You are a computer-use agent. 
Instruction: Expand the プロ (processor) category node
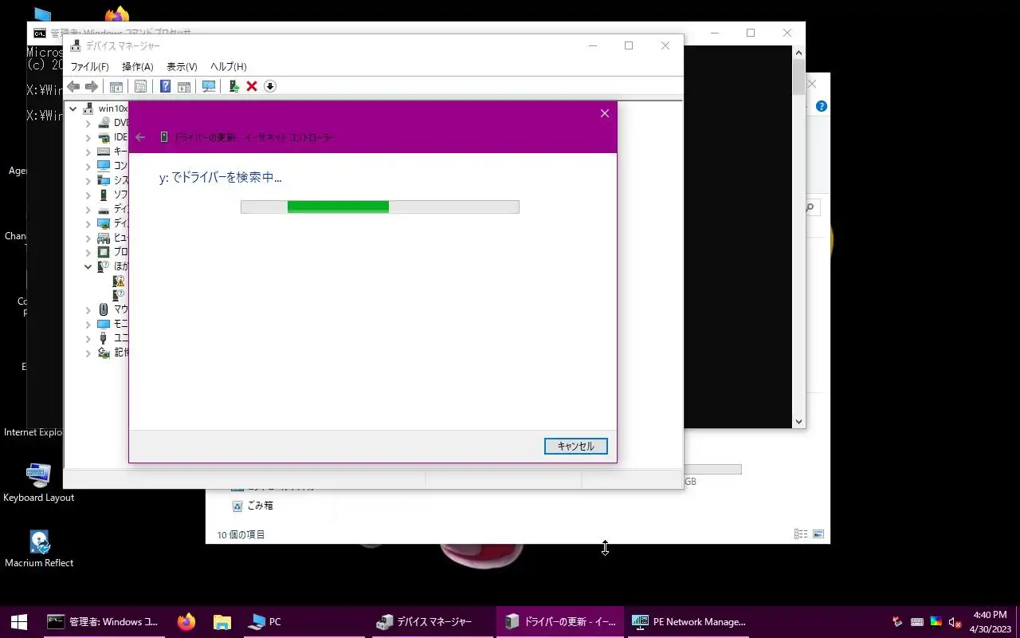(x=88, y=252)
